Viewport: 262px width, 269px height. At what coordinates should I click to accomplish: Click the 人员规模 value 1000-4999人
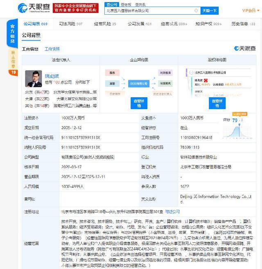[x=72, y=187]
